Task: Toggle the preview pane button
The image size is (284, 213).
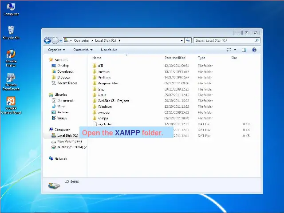Action: pyautogui.click(x=244, y=50)
